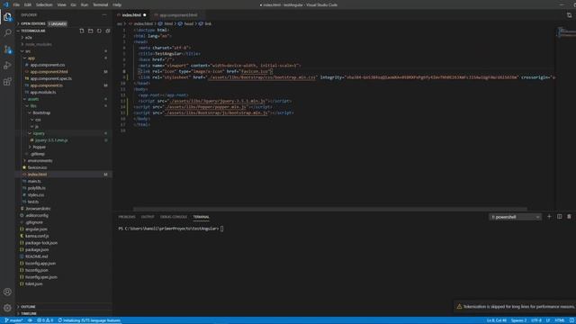Expand the Timeline section
This screenshot has height=324, width=576.
point(29,314)
